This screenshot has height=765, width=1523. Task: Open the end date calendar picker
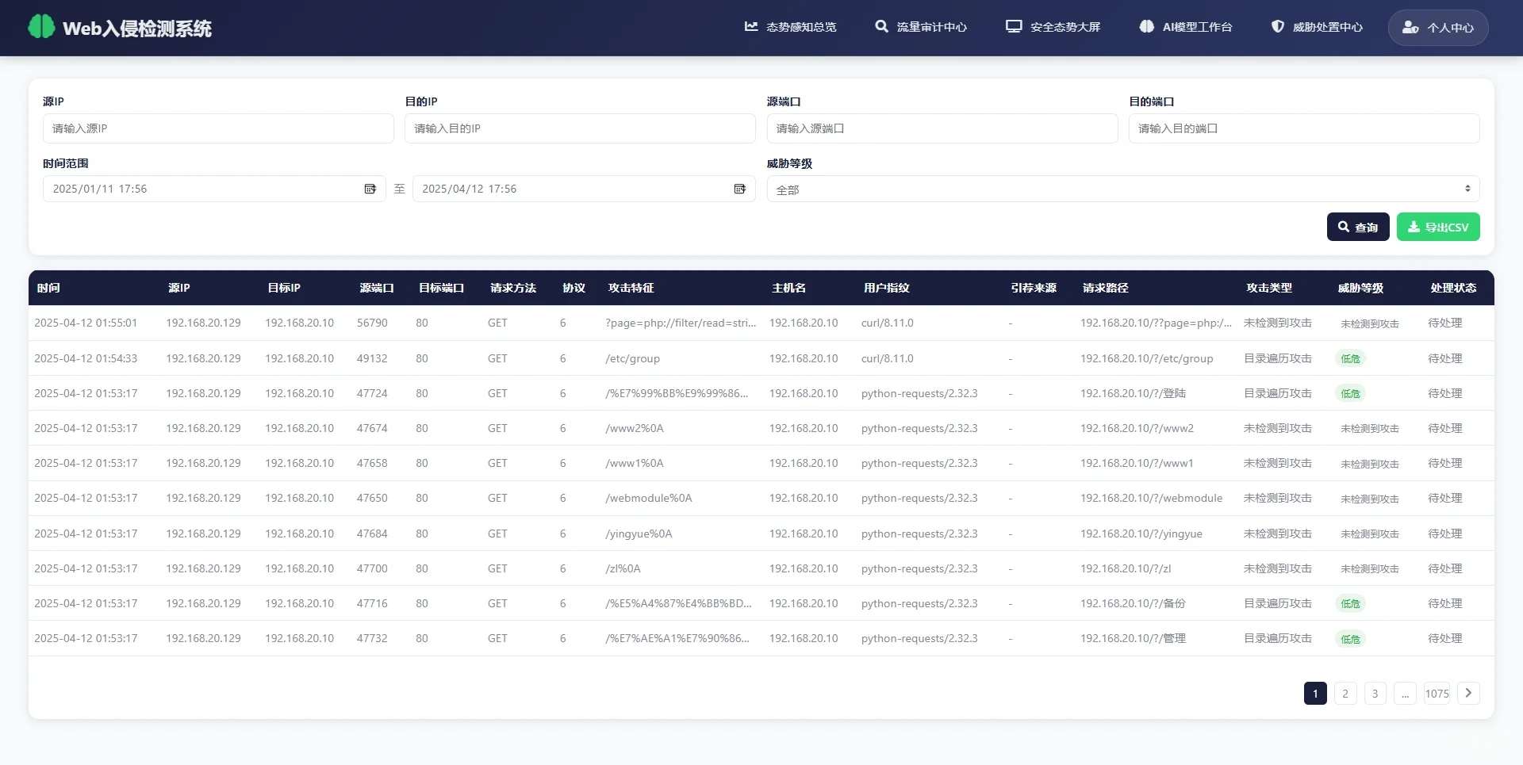(739, 189)
